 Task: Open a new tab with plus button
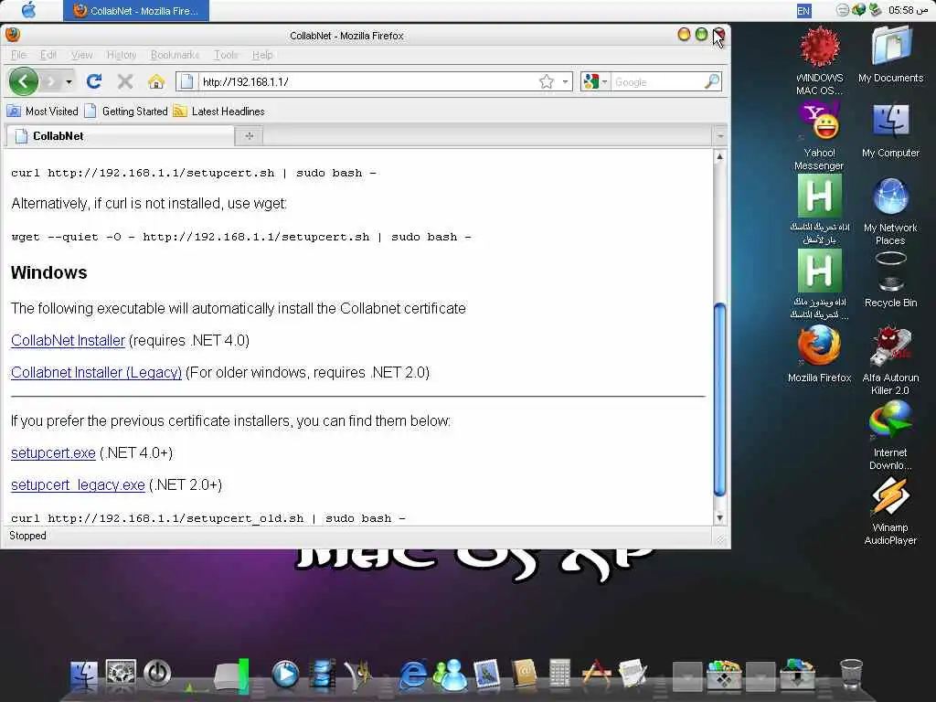pos(249,136)
